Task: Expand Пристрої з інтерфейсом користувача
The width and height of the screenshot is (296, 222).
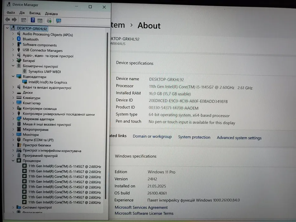Action: [13, 150]
